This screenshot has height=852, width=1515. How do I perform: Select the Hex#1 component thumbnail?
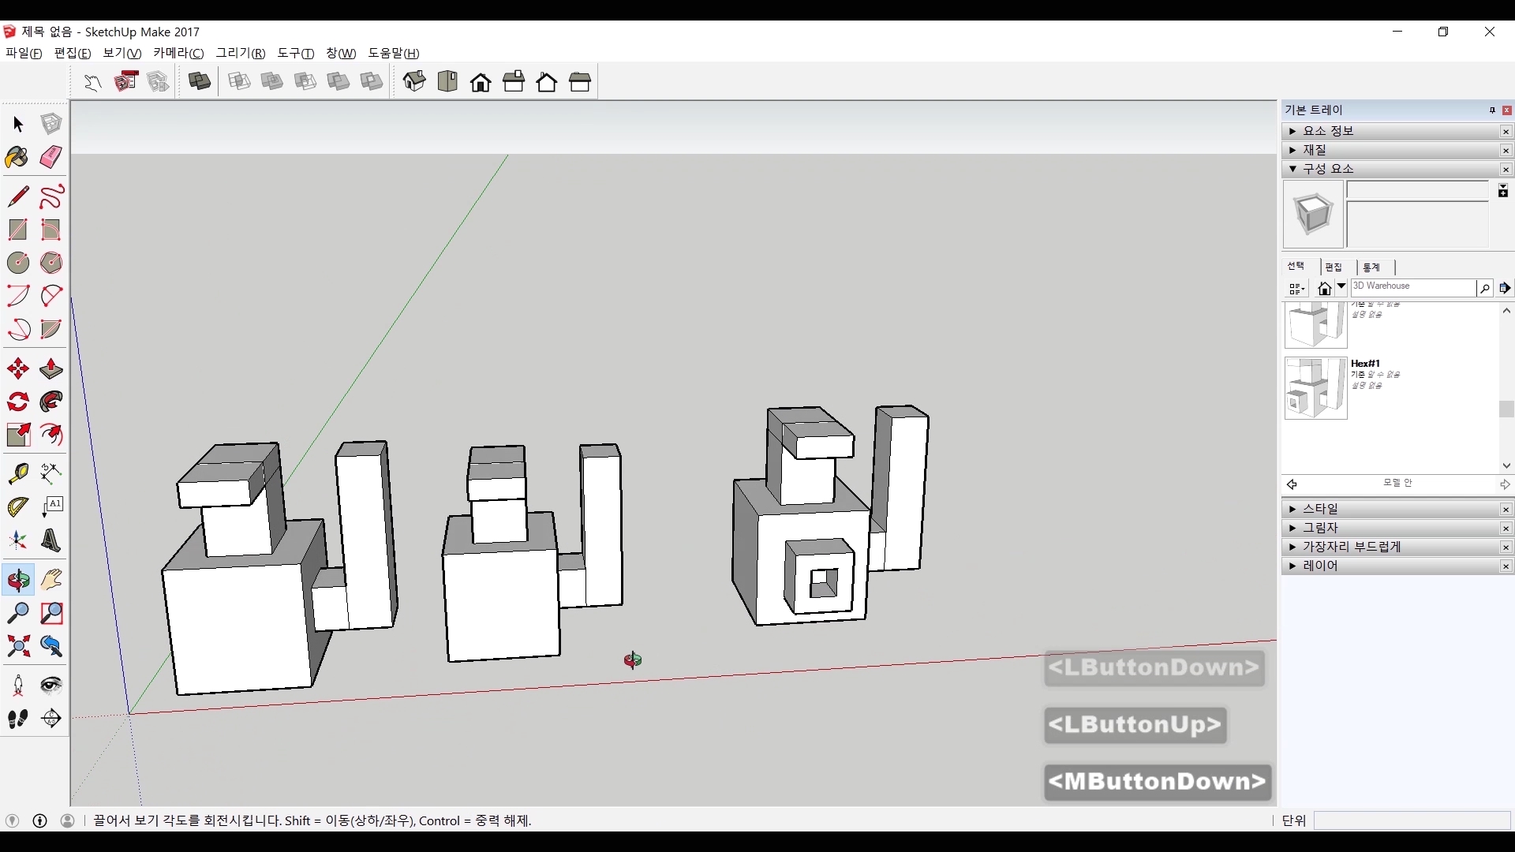coord(1315,388)
